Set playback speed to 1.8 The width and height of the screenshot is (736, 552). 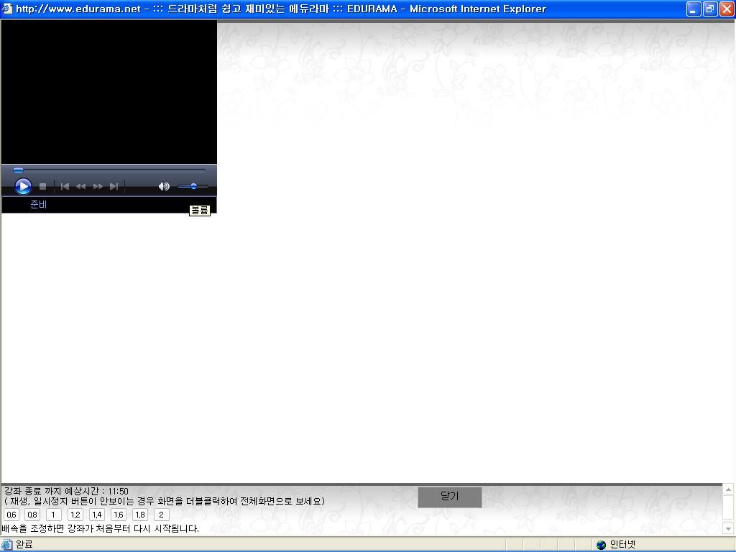coord(140,515)
